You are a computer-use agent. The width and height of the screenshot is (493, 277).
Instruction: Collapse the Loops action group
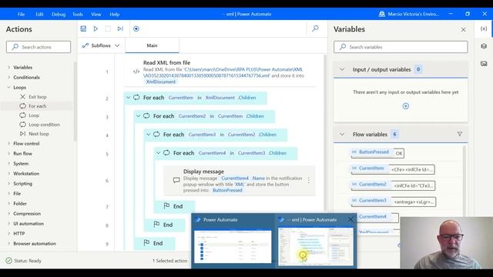pos(8,87)
